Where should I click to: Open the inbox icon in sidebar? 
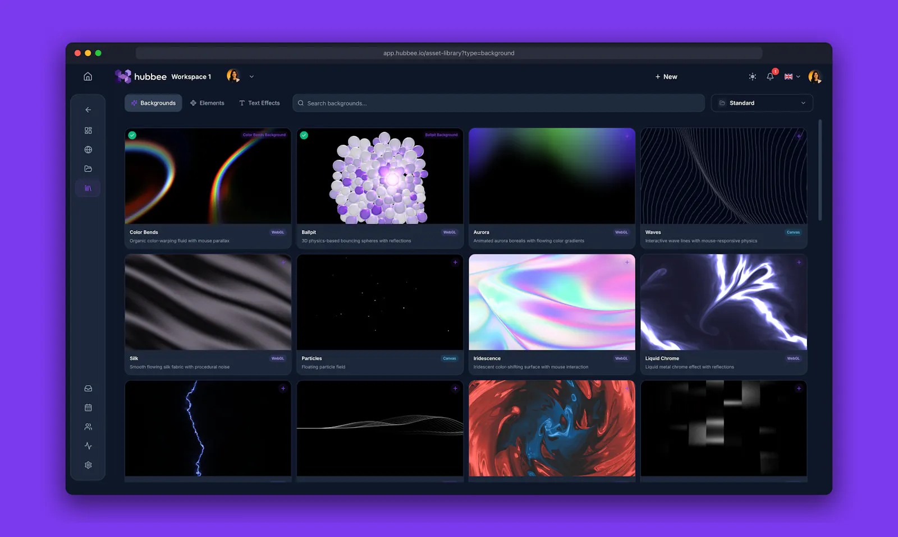point(88,388)
